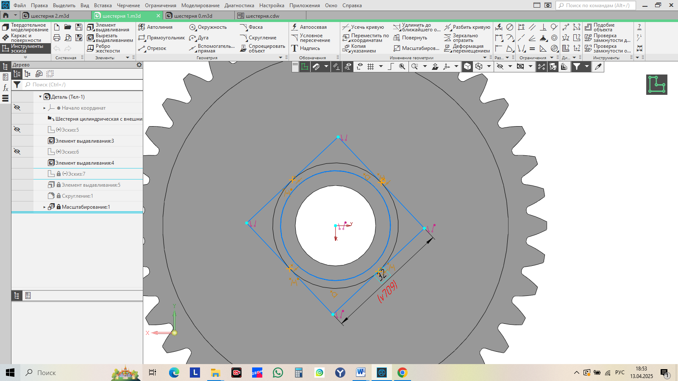Click the tree search field

click(83, 85)
